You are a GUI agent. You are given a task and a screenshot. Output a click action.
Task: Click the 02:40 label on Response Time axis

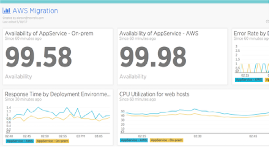click(x=9, y=136)
